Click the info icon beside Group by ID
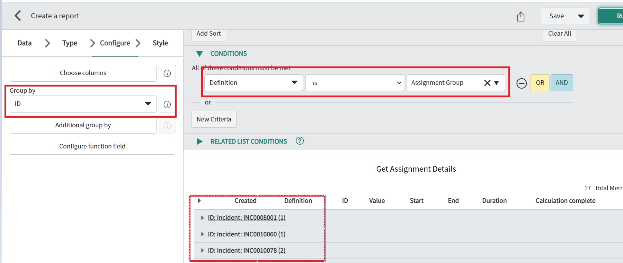Screen dimensions: 623x263 coord(167,104)
